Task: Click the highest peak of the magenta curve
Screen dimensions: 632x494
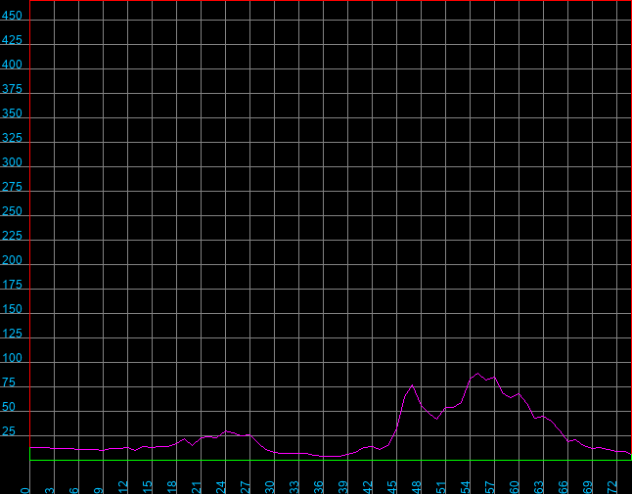Action: tap(478, 374)
